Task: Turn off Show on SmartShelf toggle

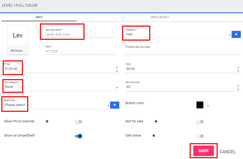Action: coord(79,136)
